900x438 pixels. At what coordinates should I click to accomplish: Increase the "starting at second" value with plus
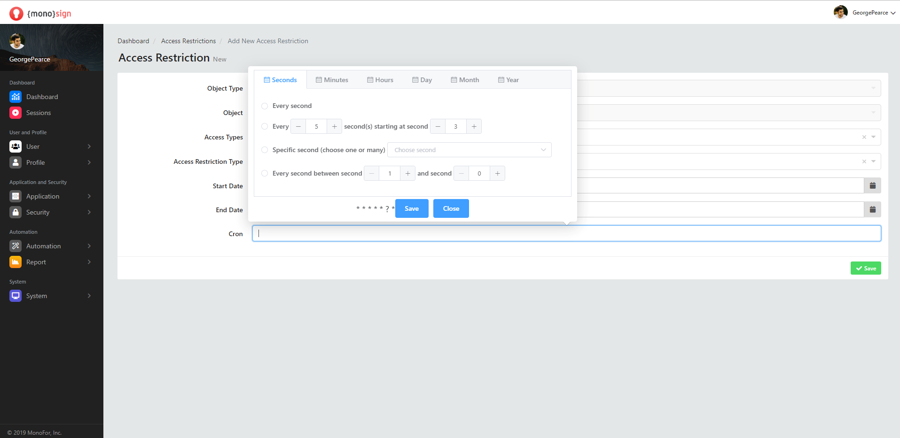(474, 126)
